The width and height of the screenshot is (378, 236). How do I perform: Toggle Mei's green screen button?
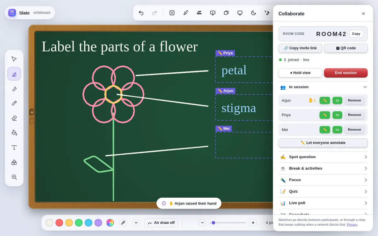[x=337, y=130]
